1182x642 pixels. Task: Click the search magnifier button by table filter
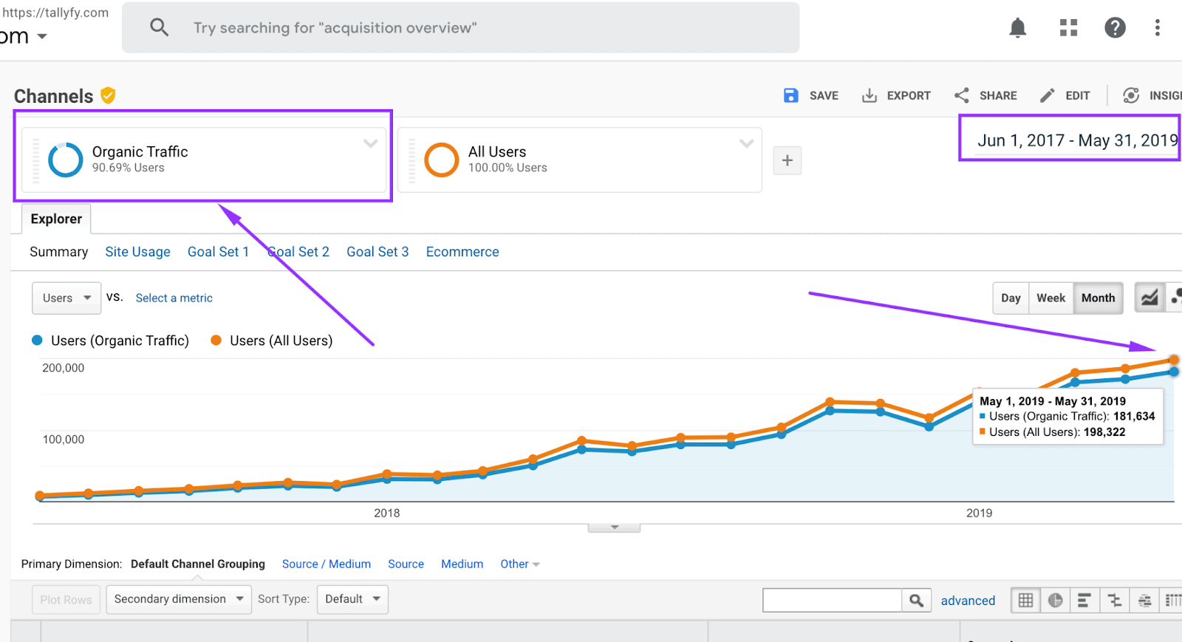(916, 600)
